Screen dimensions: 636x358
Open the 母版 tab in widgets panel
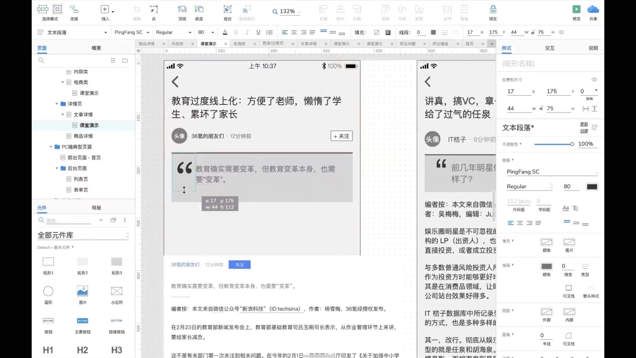point(96,208)
